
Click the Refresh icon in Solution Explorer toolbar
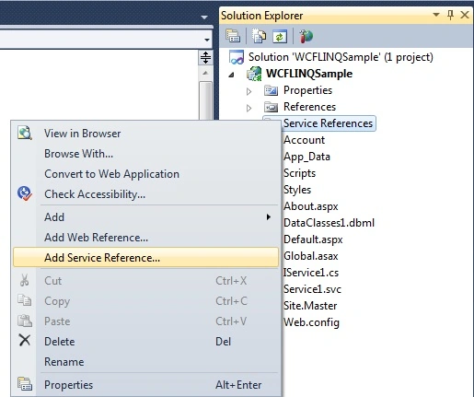280,36
